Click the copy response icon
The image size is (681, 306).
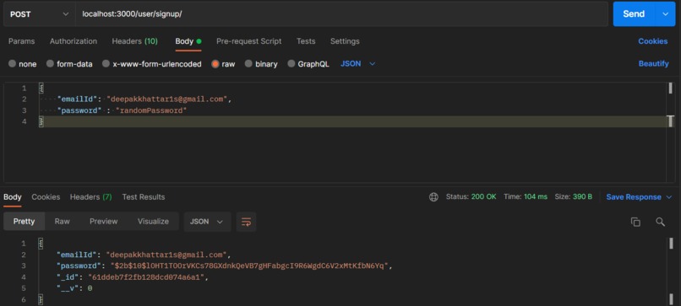(x=635, y=222)
